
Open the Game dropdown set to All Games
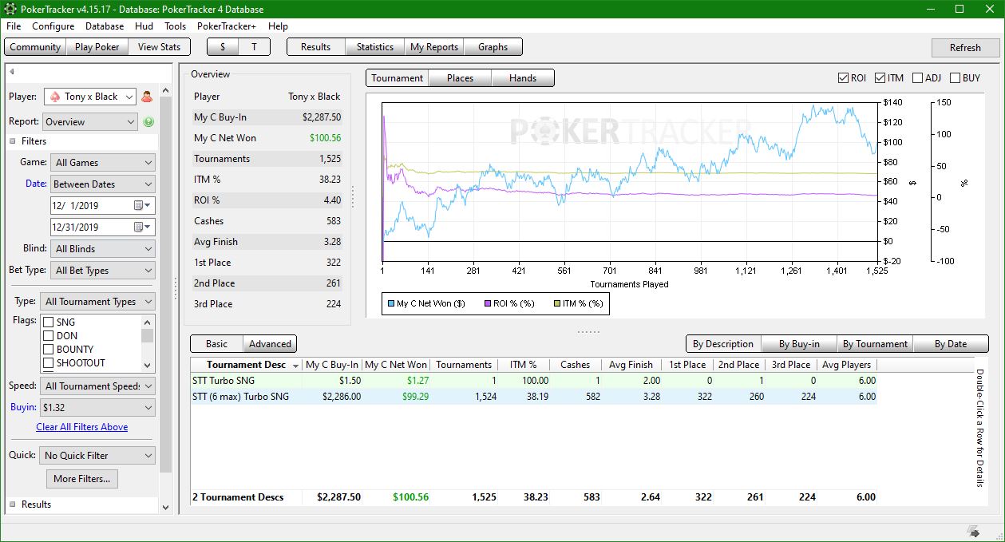click(102, 162)
